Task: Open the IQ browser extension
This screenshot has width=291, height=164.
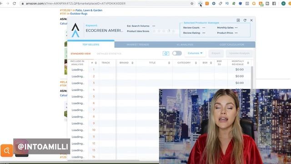Action: (x=227, y=3)
